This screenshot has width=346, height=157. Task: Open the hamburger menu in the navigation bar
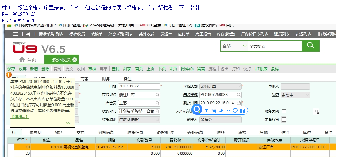[x=16, y=34]
